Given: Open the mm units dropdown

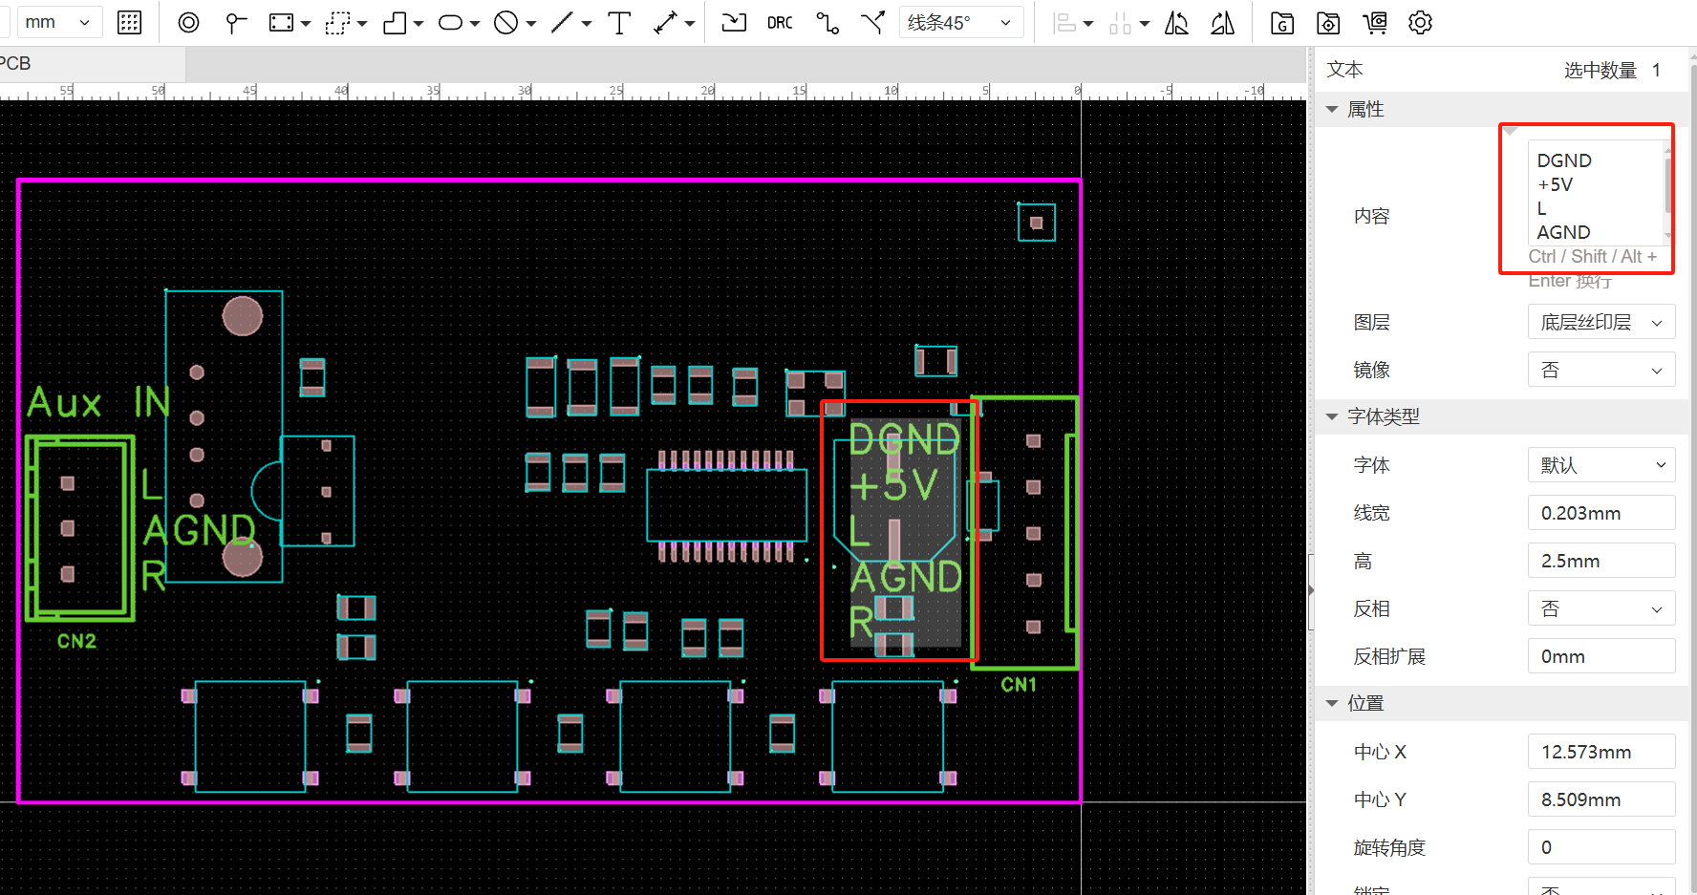Looking at the screenshot, I should tap(57, 22).
